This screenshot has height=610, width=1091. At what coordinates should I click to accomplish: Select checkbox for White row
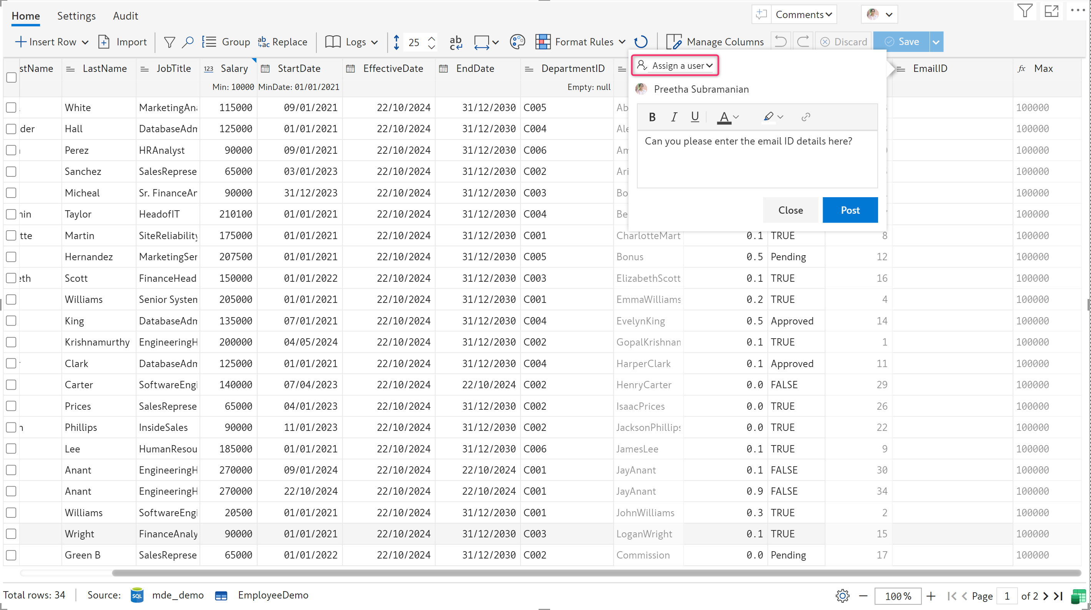pos(12,108)
